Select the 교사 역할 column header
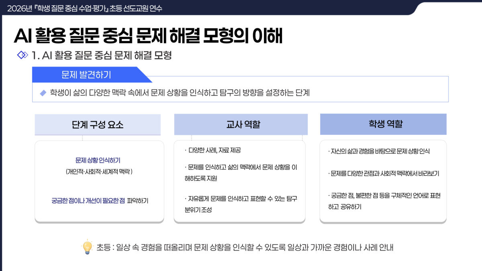The height and width of the screenshot is (271, 482). point(241,124)
